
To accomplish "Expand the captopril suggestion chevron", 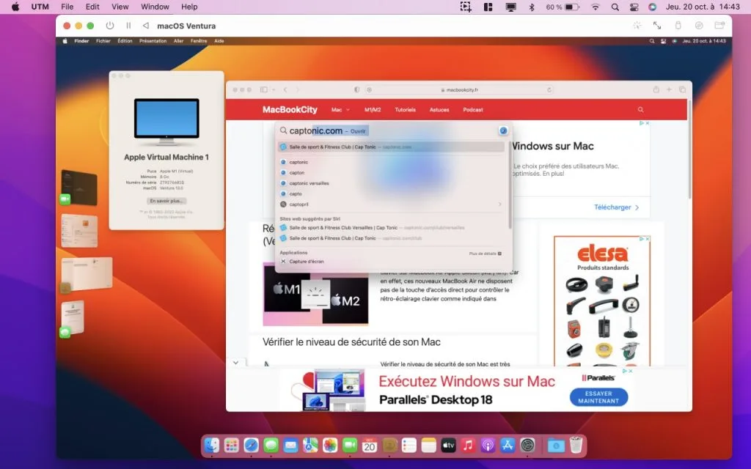I will [x=499, y=204].
